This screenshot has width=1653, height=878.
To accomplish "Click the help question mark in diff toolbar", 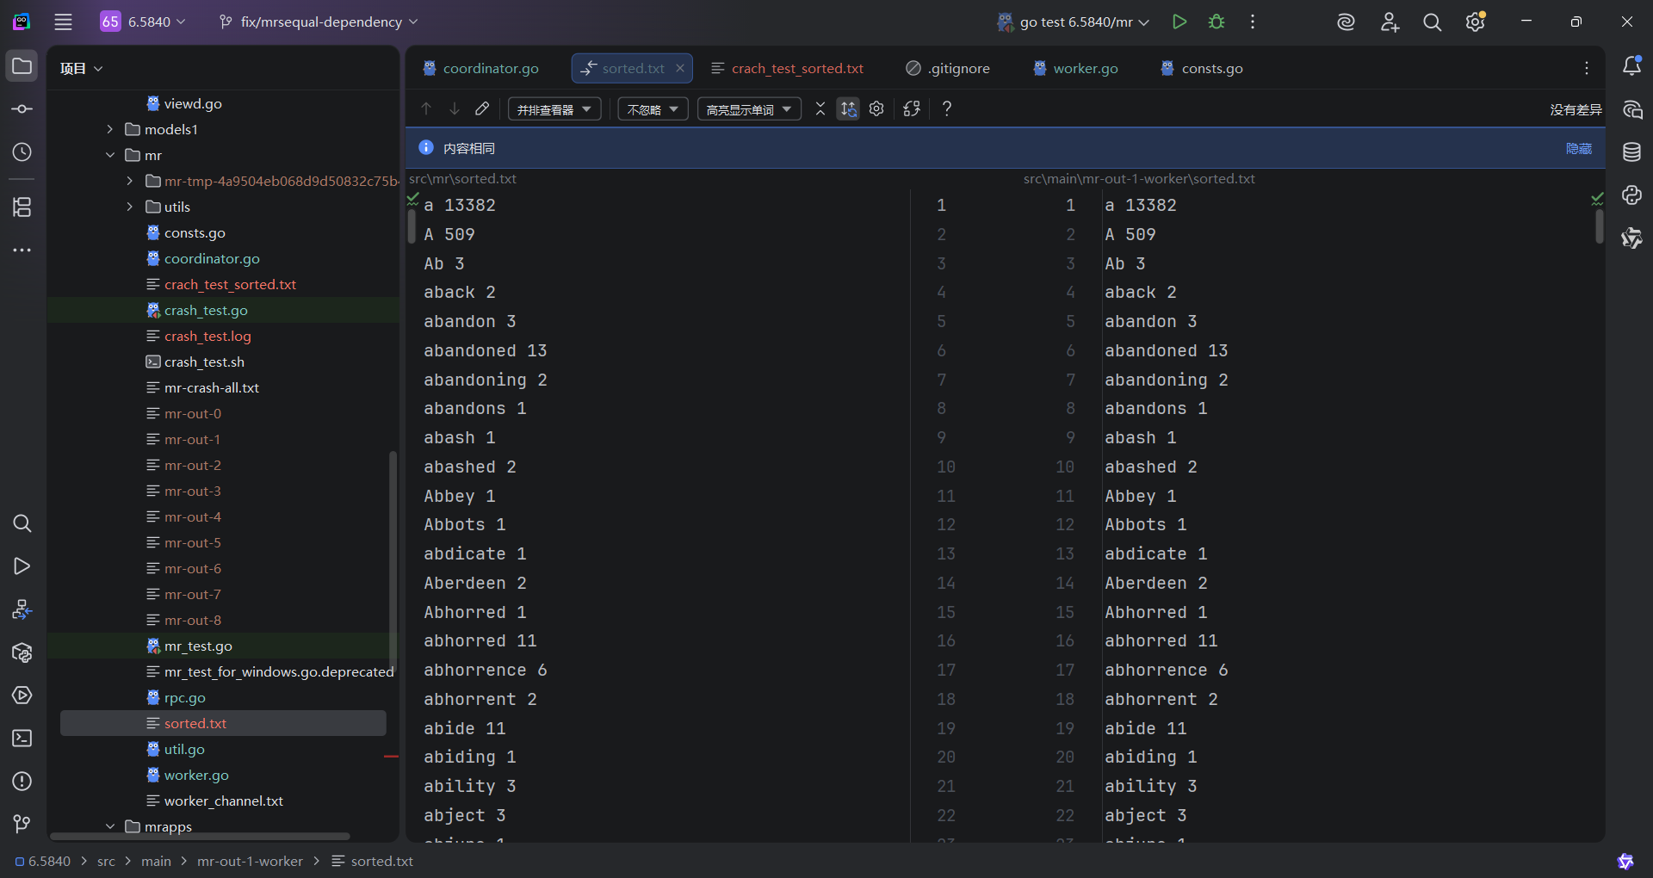I will (x=946, y=109).
